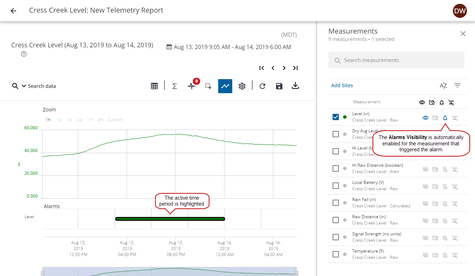Open chart settings gear icon
The image size is (475, 276).
point(242,86)
